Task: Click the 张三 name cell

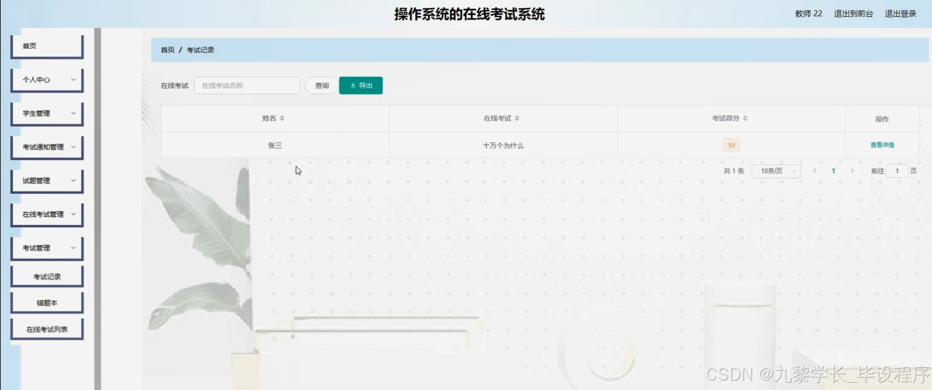Action: pos(275,145)
